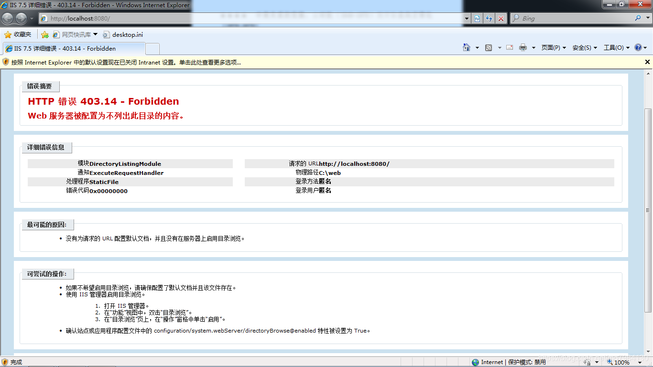Click the physical path C:\web value
The image size is (653, 367).
330,173
